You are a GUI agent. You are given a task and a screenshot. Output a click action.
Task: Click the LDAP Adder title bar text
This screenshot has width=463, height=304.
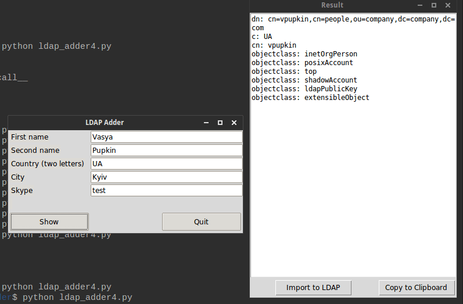pyautogui.click(x=105, y=123)
